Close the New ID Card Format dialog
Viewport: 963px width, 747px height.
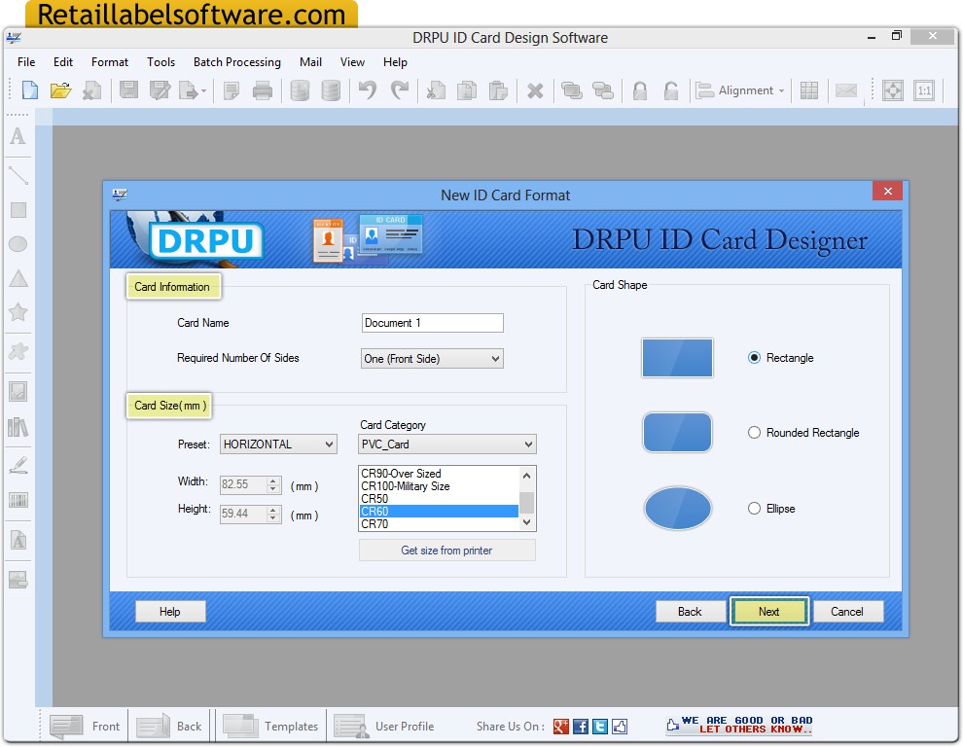pos(887,191)
